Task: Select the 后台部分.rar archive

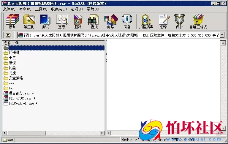Action: [19, 93]
